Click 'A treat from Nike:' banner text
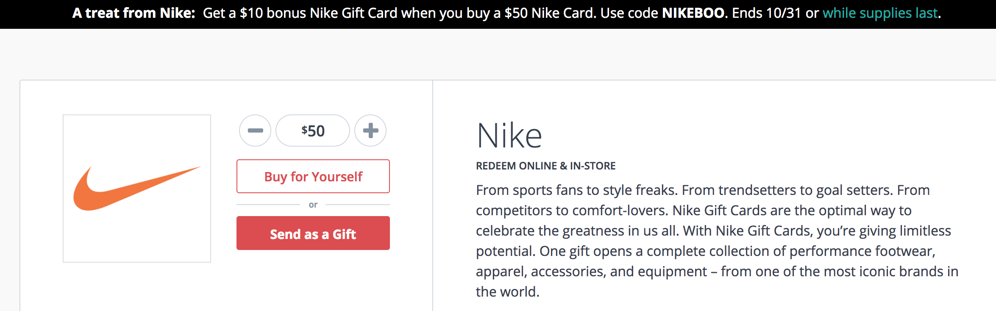This screenshot has height=311, width=996. tap(134, 13)
